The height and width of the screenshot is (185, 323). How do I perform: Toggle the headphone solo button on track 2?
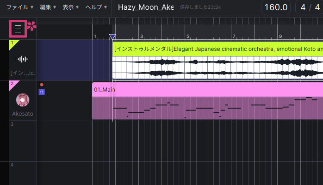[42, 92]
